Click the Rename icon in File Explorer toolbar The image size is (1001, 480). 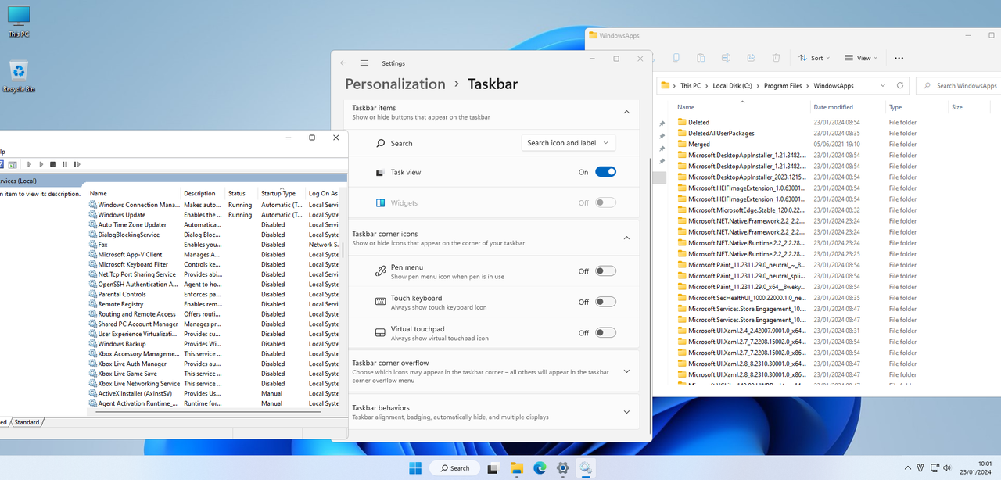[x=726, y=58]
